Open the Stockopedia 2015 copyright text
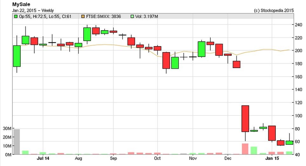Screen dimensions: 306x166 click(x=274, y=10)
